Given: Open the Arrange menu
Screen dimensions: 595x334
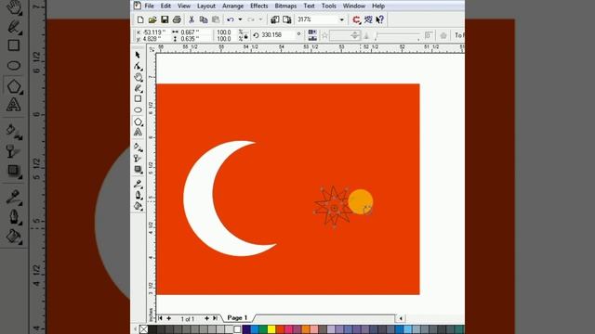Looking at the screenshot, I should click(x=233, y=6).
